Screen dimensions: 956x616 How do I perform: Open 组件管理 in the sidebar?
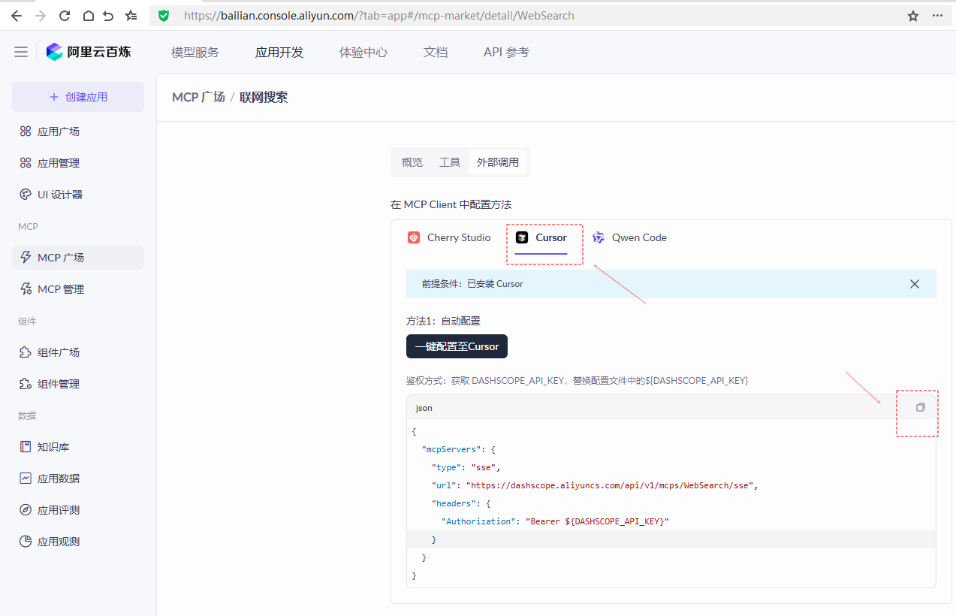(x=78, y=384)
